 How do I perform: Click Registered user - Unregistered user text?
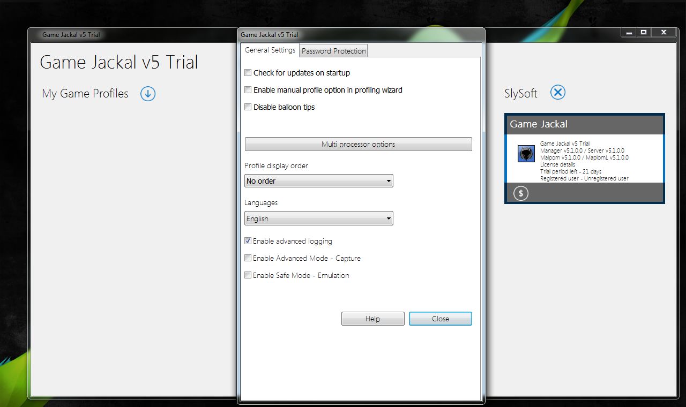(584, 178)
